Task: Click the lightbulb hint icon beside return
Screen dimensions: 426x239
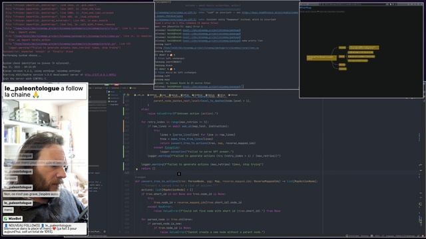Action: pos(136,169)
